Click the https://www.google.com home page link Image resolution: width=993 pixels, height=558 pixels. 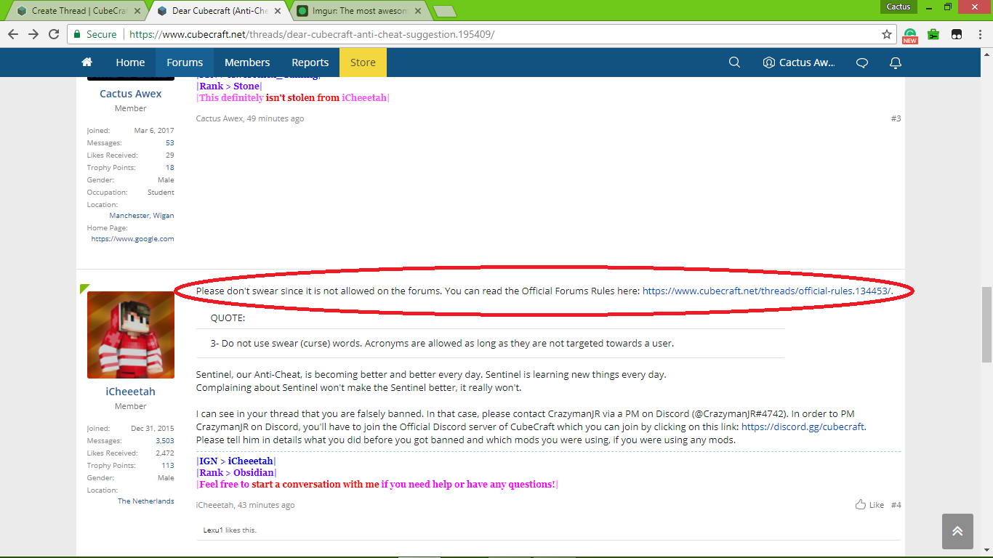[133, 238]
